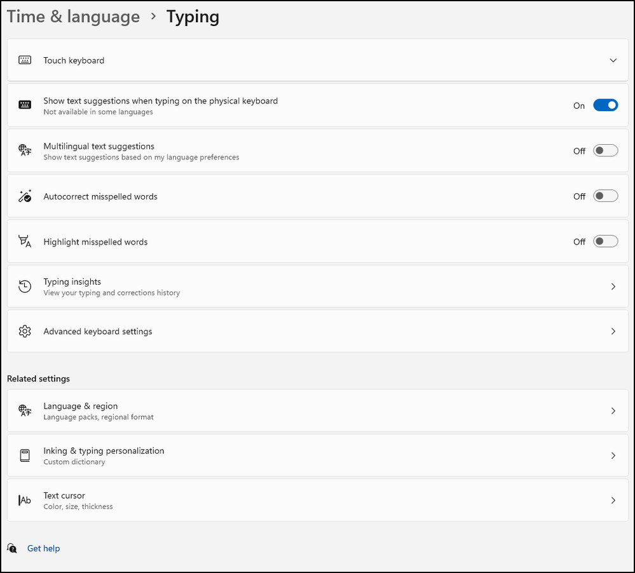Open Typing insights using its arrow
Viewport: 635px width, 573px height.
[613, 286]
